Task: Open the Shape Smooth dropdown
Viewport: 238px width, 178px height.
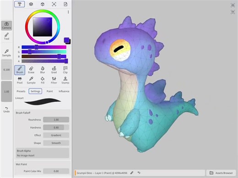Action: click(56, 143)
